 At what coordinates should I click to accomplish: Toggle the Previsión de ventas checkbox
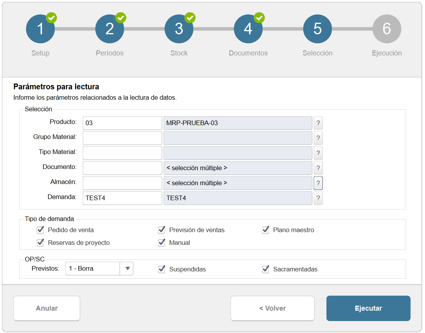(162, 230)
